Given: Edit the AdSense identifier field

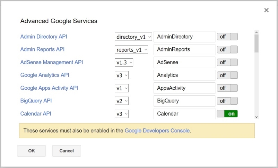Looking at the screenshot, I should tap(184, 62).
